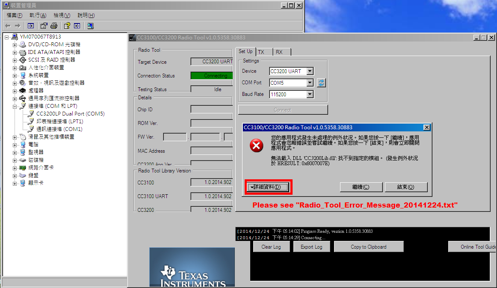Collapse the YM070067T8913 root node

7,37
